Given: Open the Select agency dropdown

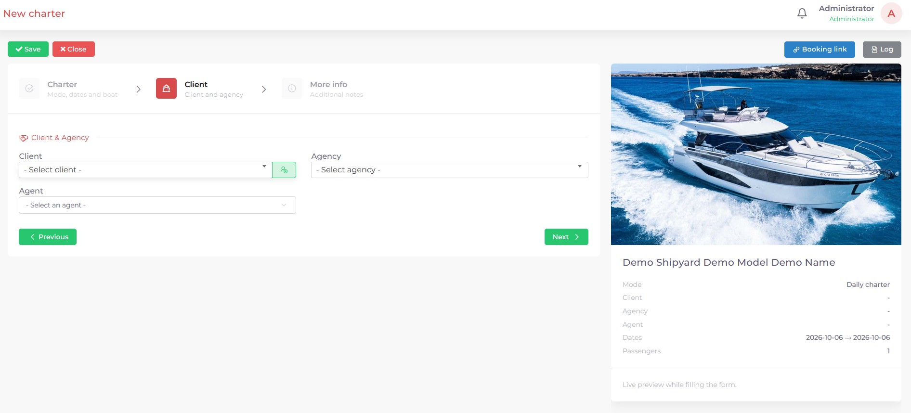Looking at the screenshot, I should 449,170.
